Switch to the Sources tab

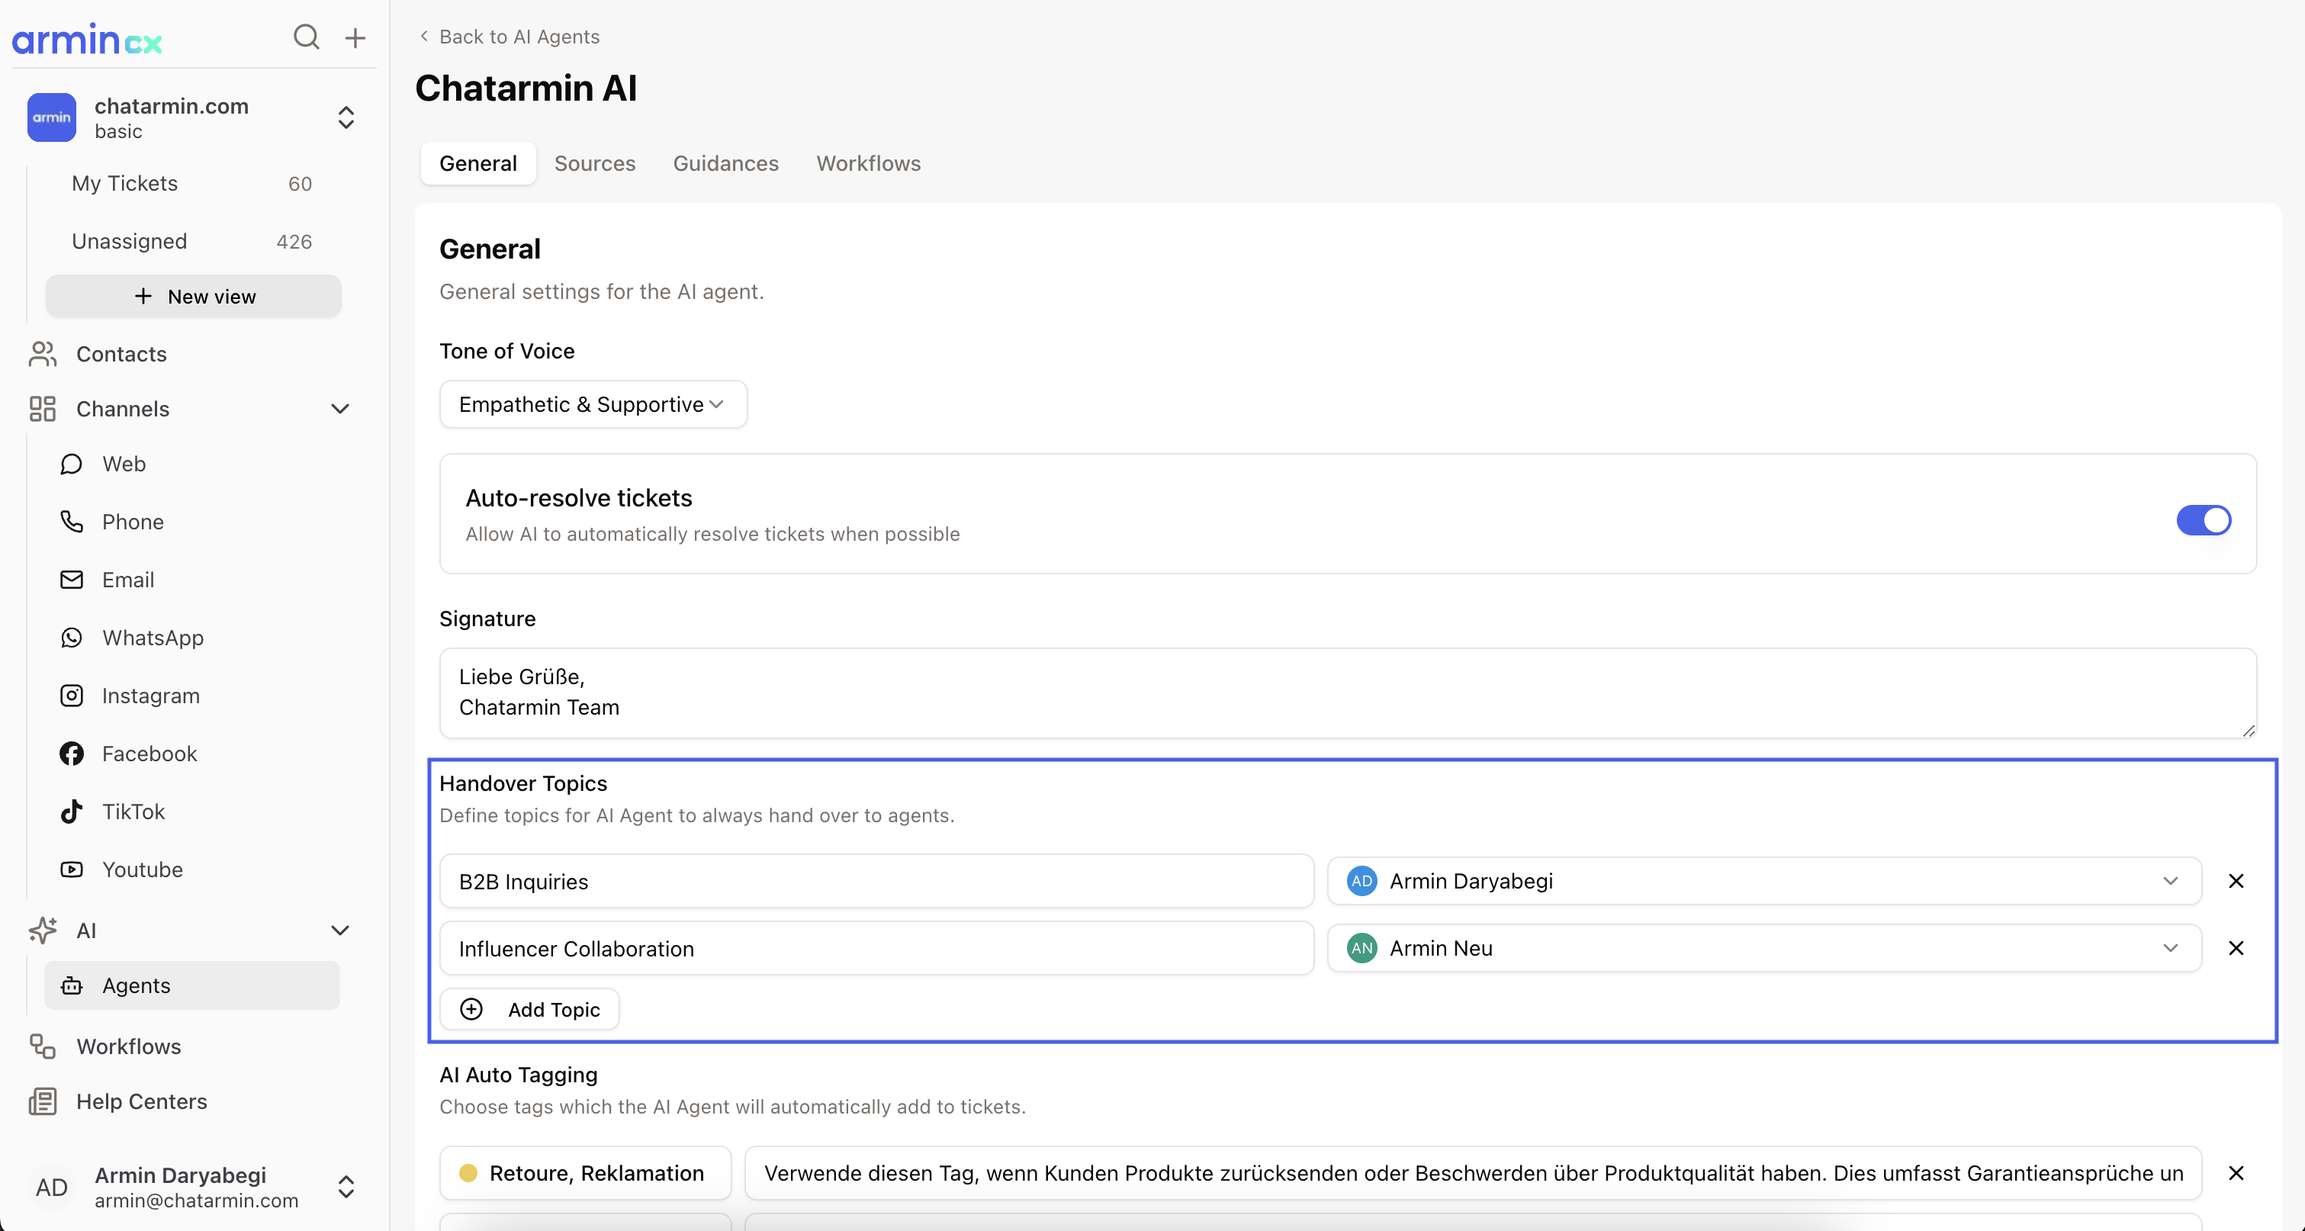tap(594, 164)
